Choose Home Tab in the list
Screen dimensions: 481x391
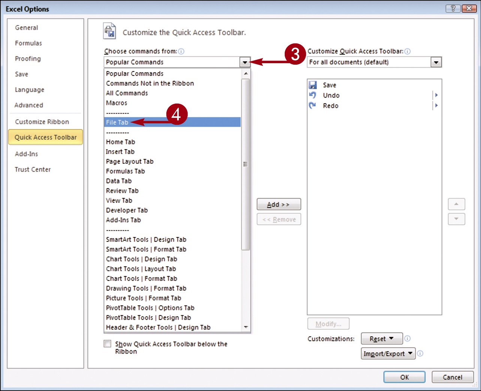pyautogui.click(x=172, y=142)
